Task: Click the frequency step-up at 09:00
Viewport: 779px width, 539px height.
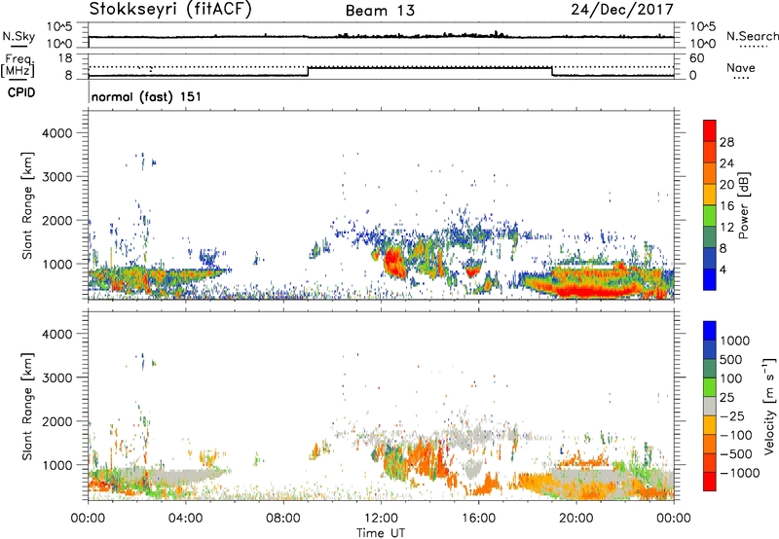Action: pos(308,71)
